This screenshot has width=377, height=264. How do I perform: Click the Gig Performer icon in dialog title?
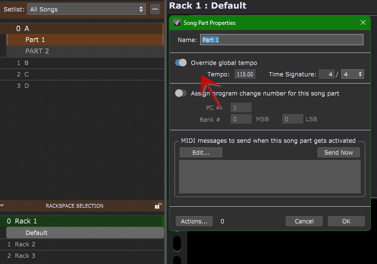[x=177, y=22]
